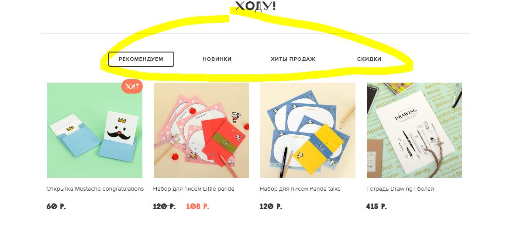Open the Mustache congratulations card image
This screenshot has width=531, height=237.
95,130
